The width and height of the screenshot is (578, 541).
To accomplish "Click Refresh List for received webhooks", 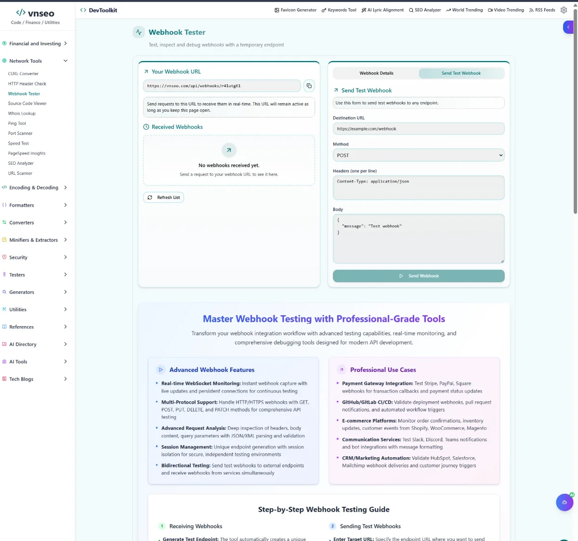I will click(x=163, y=197).
